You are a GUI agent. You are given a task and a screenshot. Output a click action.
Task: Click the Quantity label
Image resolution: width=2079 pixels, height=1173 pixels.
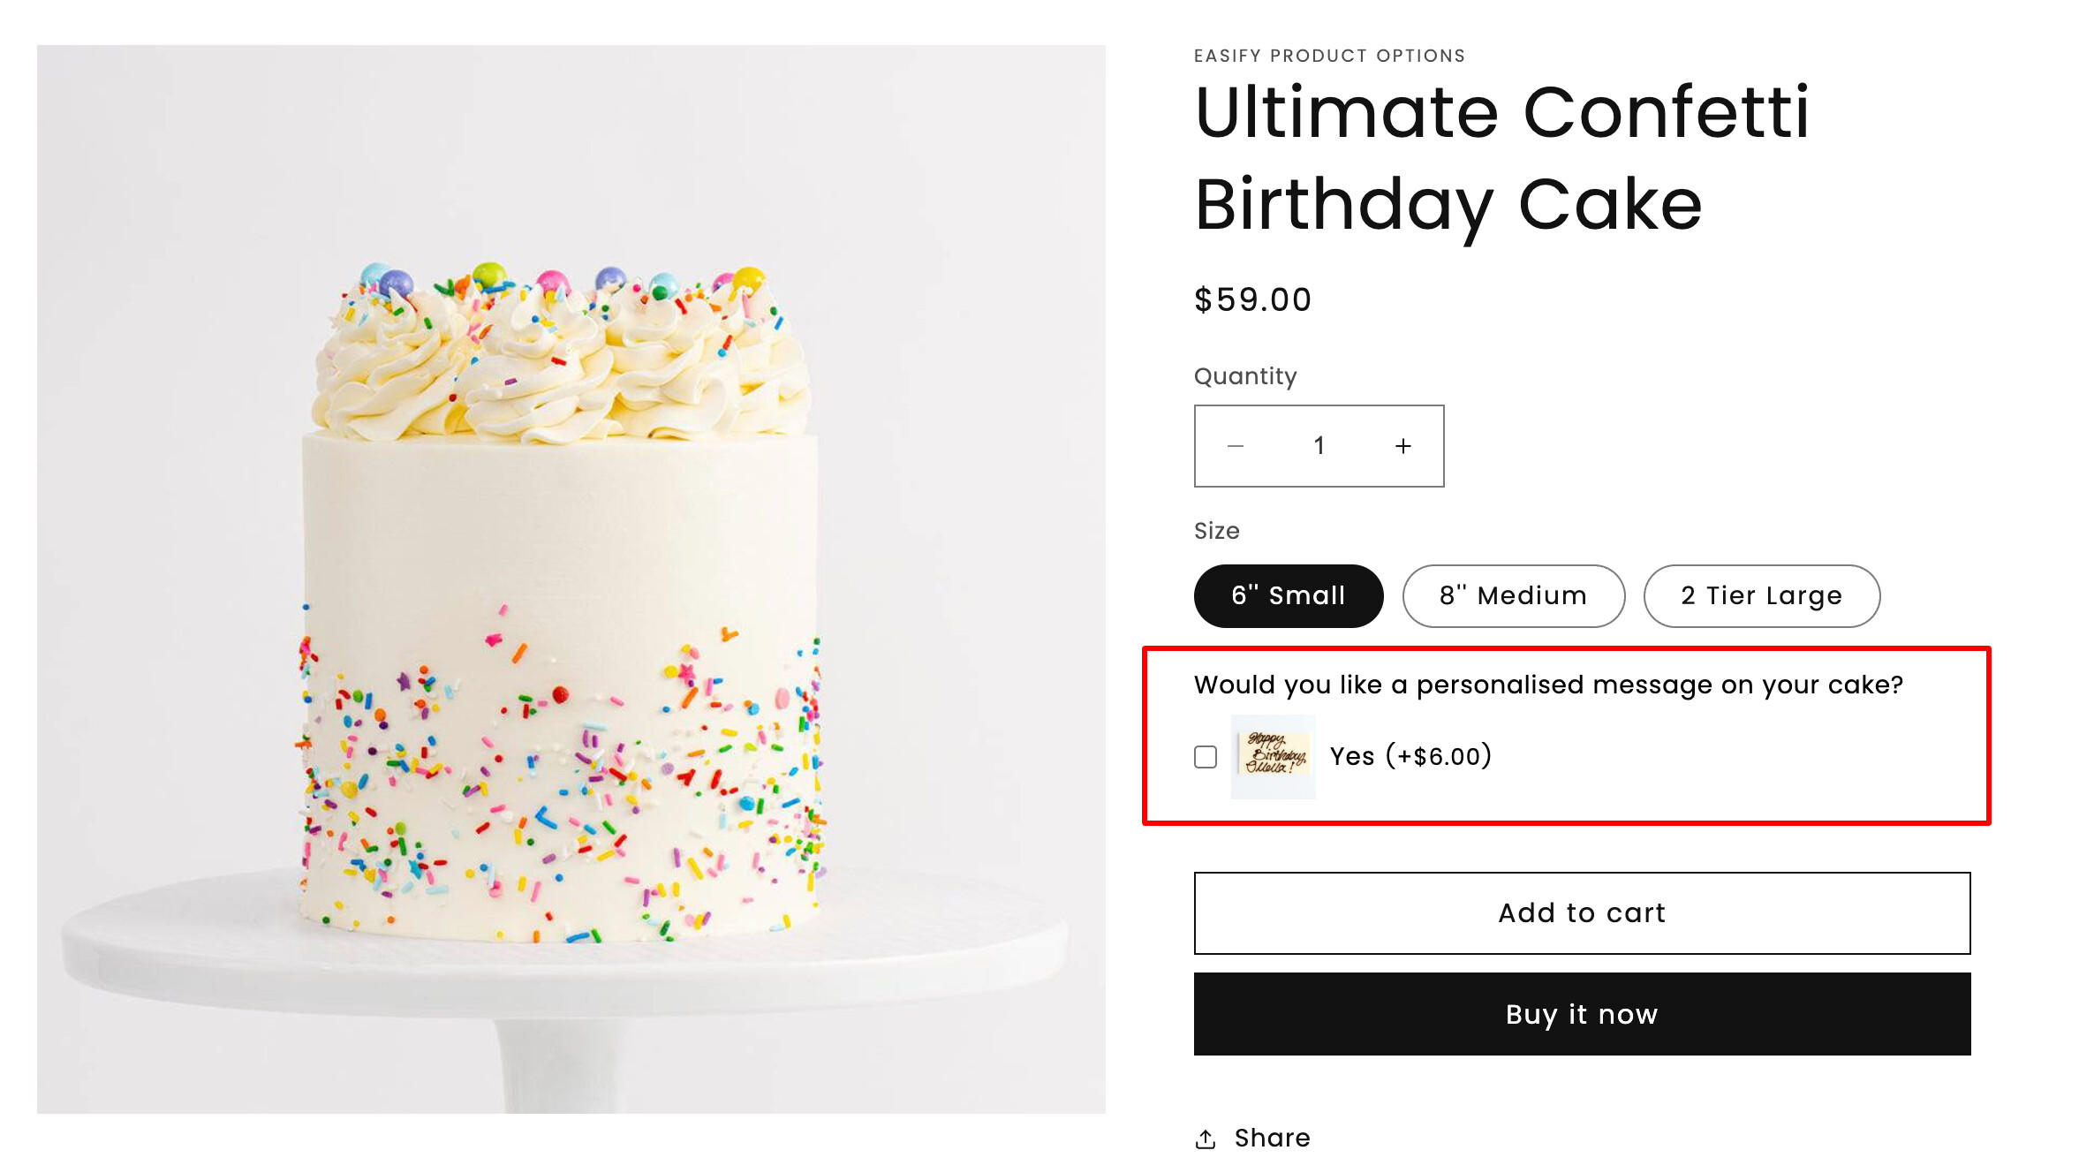(x=1245, y=376)
